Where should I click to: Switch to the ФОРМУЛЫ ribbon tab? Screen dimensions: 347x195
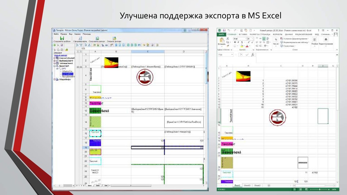(x=278, y=35)
